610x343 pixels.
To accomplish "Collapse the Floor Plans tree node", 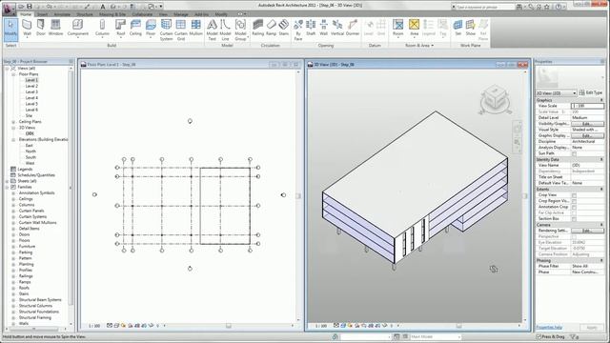I will [x=13, y=74].
